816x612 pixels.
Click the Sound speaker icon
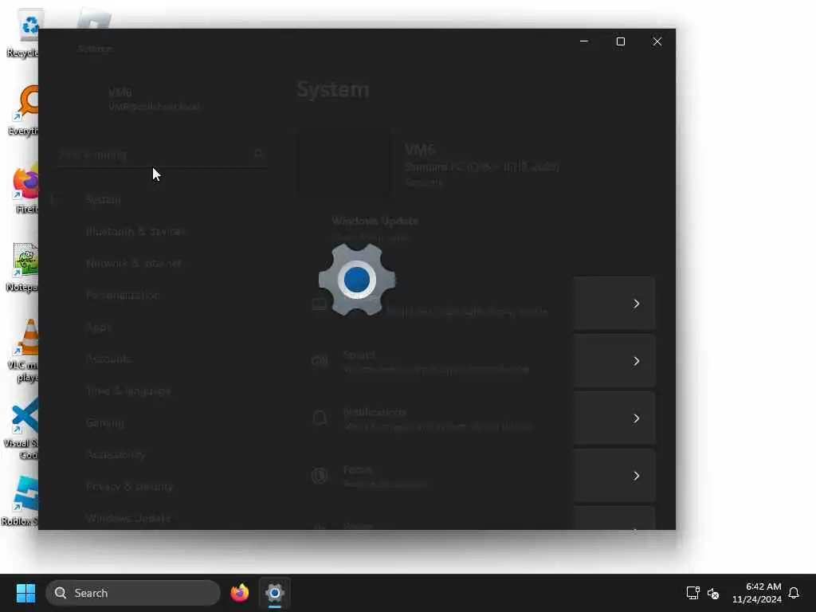tap(320, 361)
